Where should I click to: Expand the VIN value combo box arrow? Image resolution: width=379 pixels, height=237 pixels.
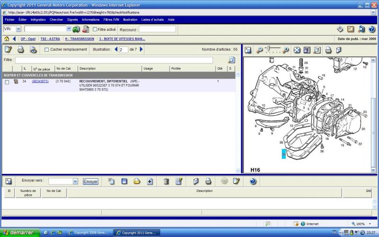pyautogui.click(x=69, y=29)
